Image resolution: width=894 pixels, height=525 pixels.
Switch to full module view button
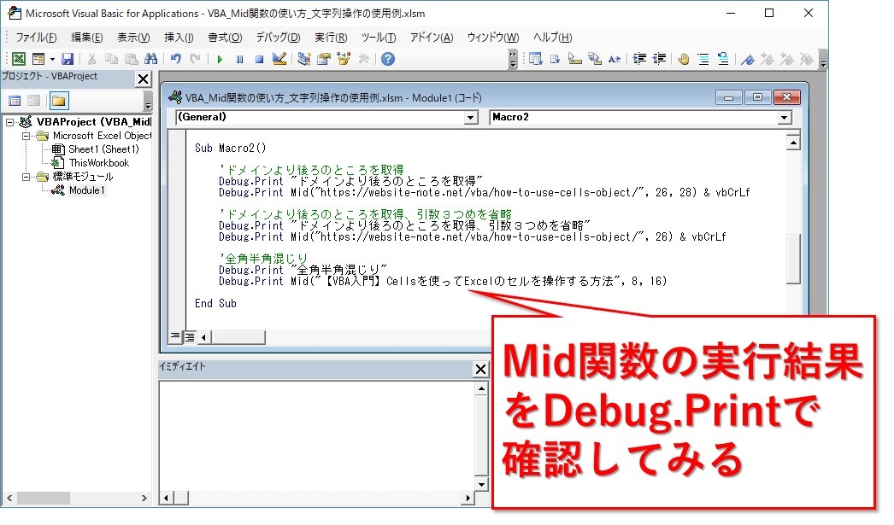click(189, 336)
